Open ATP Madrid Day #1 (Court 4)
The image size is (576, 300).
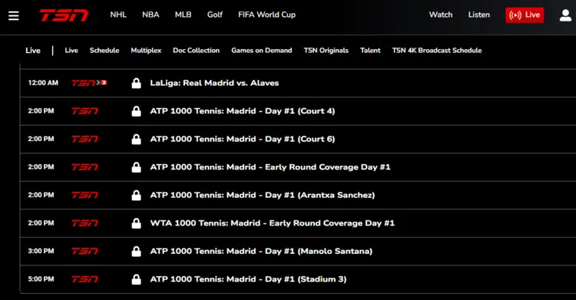pyautogui.click(x=243, y=111)
